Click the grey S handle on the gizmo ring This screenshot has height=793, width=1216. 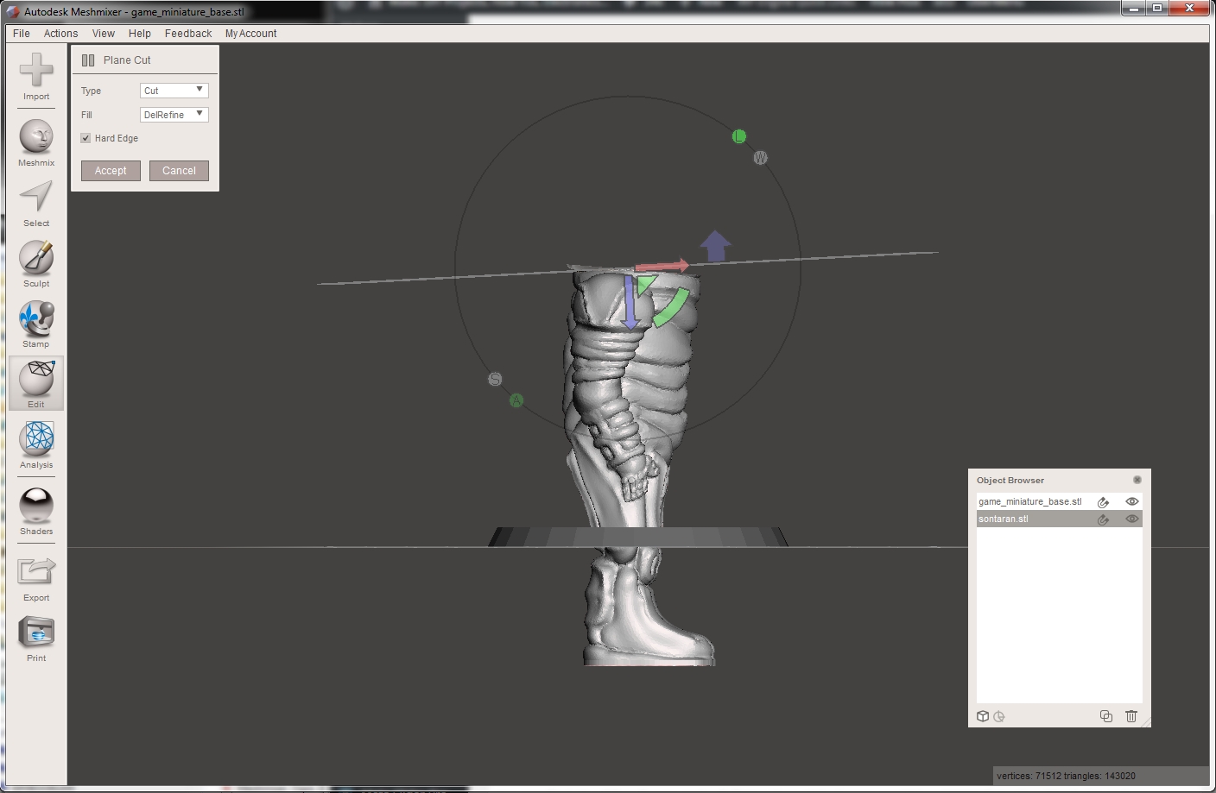point(495,380)
